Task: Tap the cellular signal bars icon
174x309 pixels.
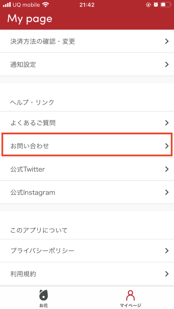Action: (x=7, y=5)
